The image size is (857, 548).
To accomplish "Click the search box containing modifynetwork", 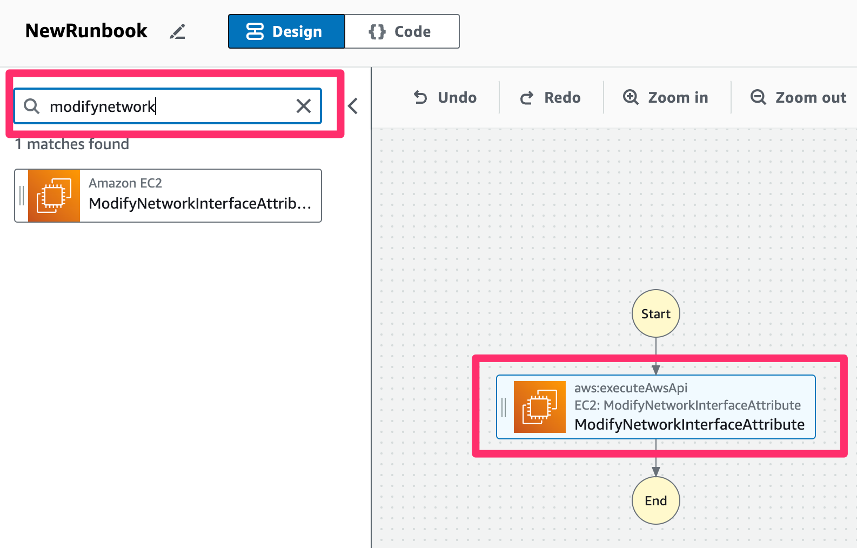I will coord(168,106).
